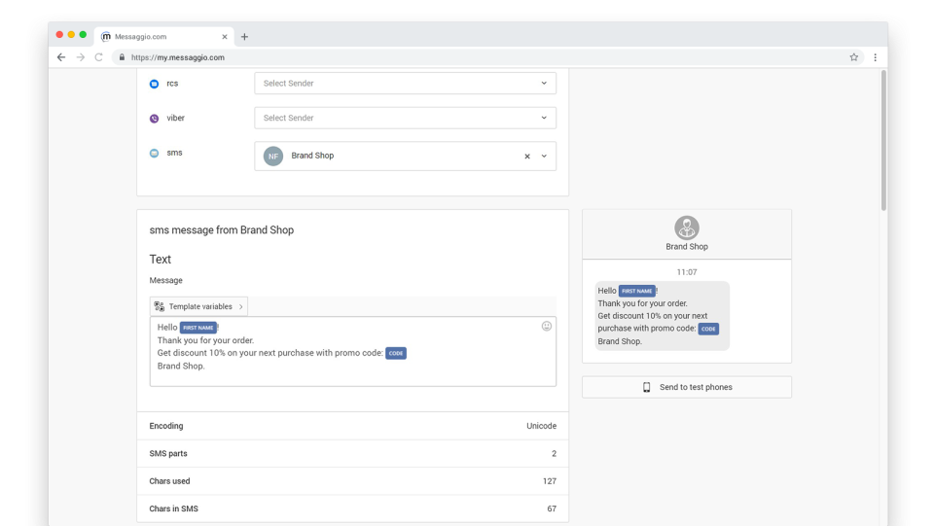Click the SMS parts row
Image resolution: width=934 pixels, height=526 pixels.
pyautogui.click(x=352, y=453)
